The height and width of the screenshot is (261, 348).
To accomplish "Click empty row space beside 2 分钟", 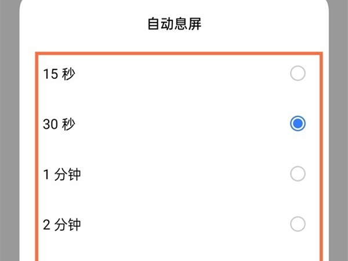I will tap(174, 224).
